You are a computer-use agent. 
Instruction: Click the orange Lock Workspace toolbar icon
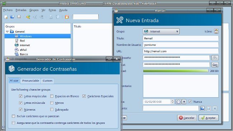pos(67,17)
